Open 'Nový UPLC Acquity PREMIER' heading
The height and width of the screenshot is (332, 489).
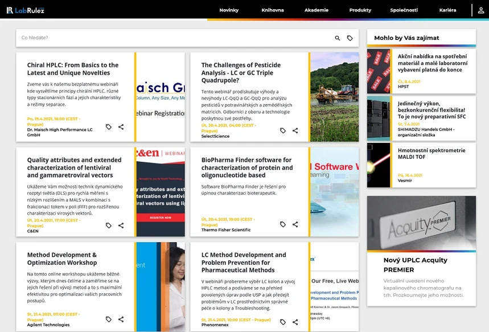pyautogui.click(x=416, y=265)
